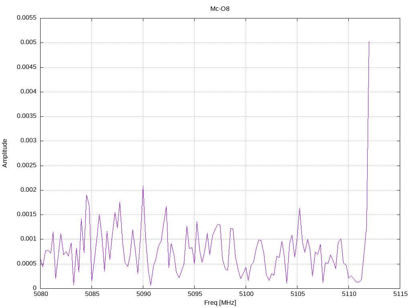Click the 0.0055 y-axis tick label

point(26,18)
